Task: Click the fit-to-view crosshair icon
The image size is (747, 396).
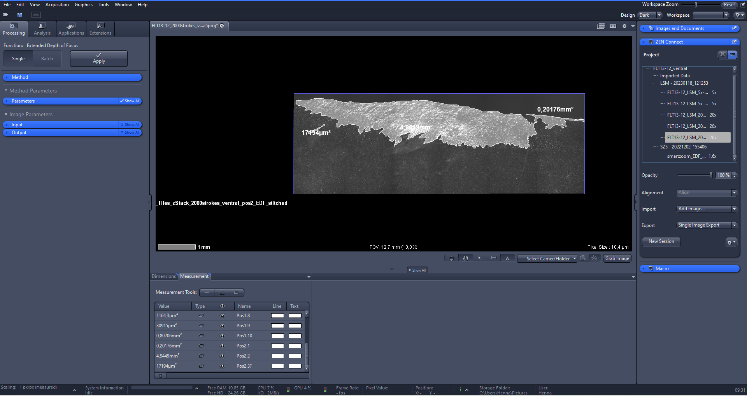Action: coord(451,258)
